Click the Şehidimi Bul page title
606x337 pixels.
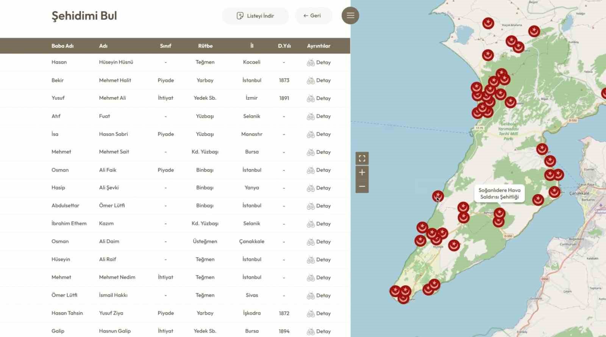click(x=84, y=16)
